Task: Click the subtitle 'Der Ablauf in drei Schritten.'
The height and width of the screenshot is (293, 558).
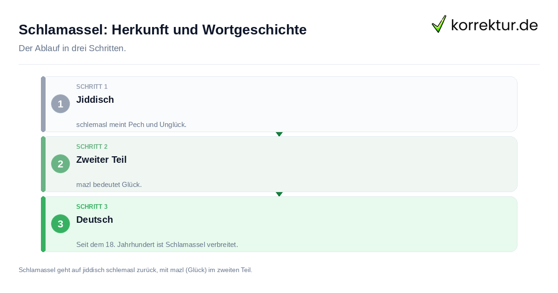Action: point(72,48)
